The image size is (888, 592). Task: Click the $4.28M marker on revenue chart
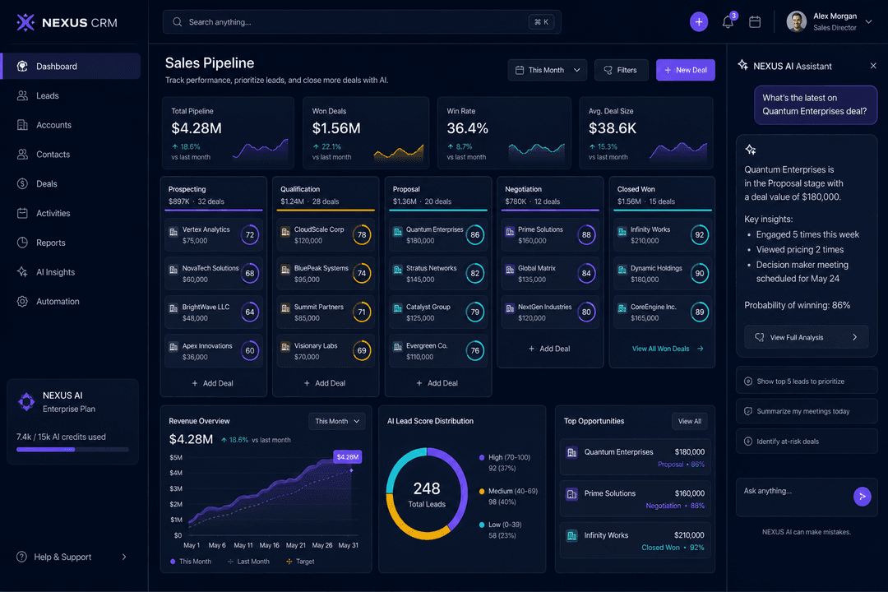pos(347,457)
